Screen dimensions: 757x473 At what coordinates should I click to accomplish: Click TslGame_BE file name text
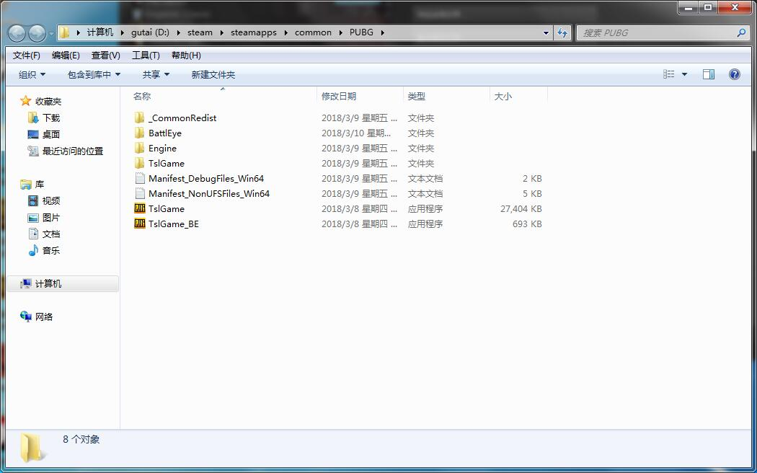[x=174, y=224]
